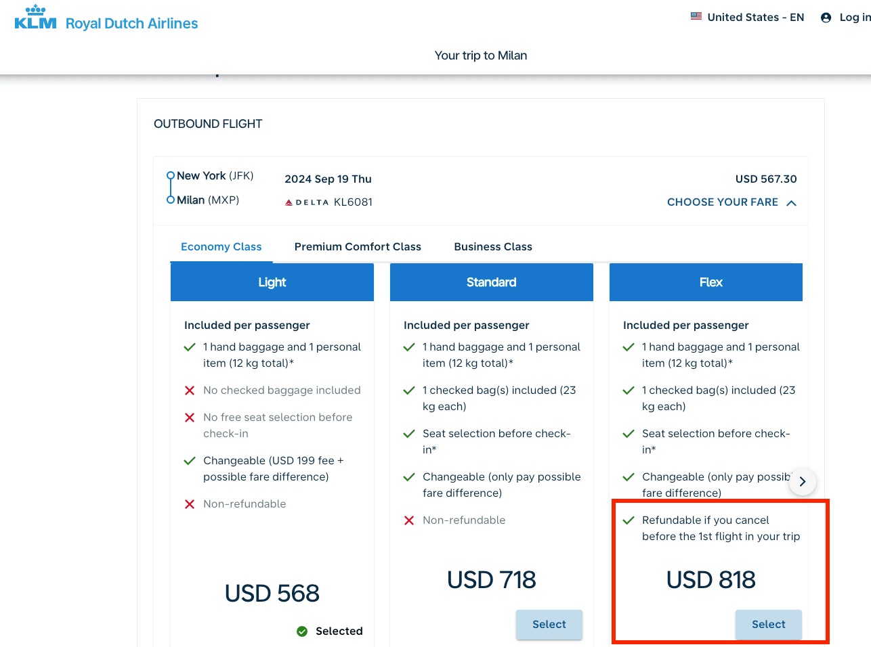Select the Standard fare for USD 718
This screenshot has height=647, width=871.
coord(549,625)
